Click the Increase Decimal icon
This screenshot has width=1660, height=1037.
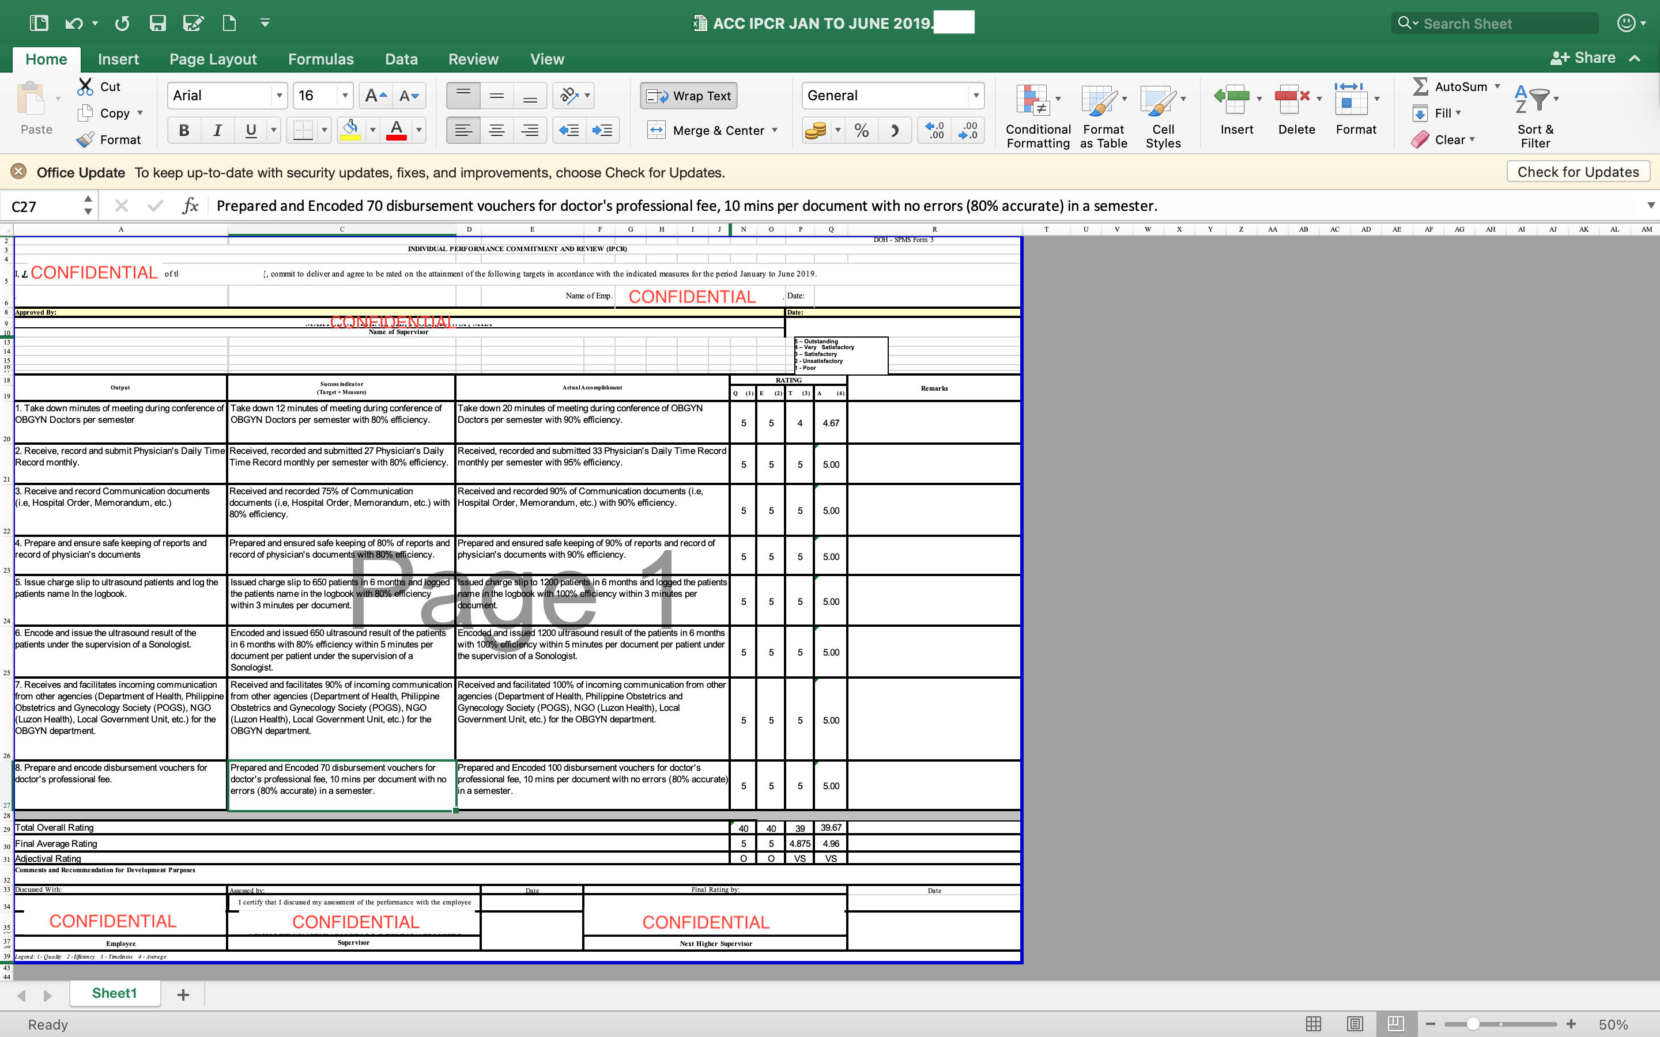point(934,130)
